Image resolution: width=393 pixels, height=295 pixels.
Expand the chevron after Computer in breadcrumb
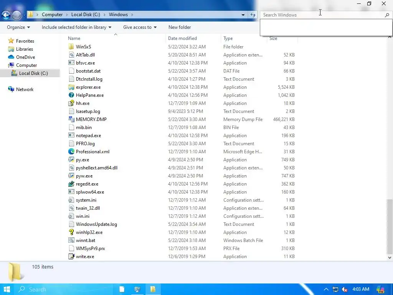click(x=67, y=15)
